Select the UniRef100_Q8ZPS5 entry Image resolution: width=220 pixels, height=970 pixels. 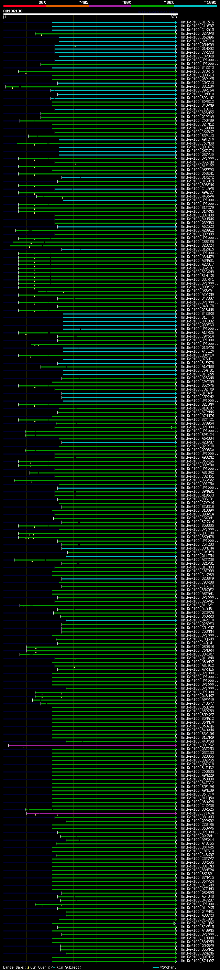pos(197,760)
